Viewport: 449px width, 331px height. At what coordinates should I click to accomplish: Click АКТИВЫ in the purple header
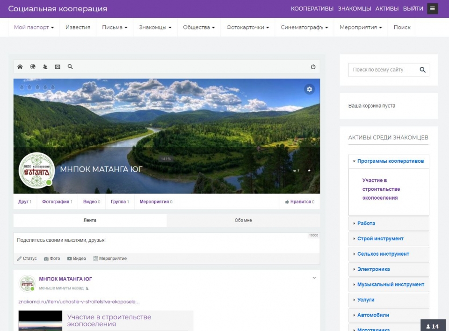coord(387,8)
